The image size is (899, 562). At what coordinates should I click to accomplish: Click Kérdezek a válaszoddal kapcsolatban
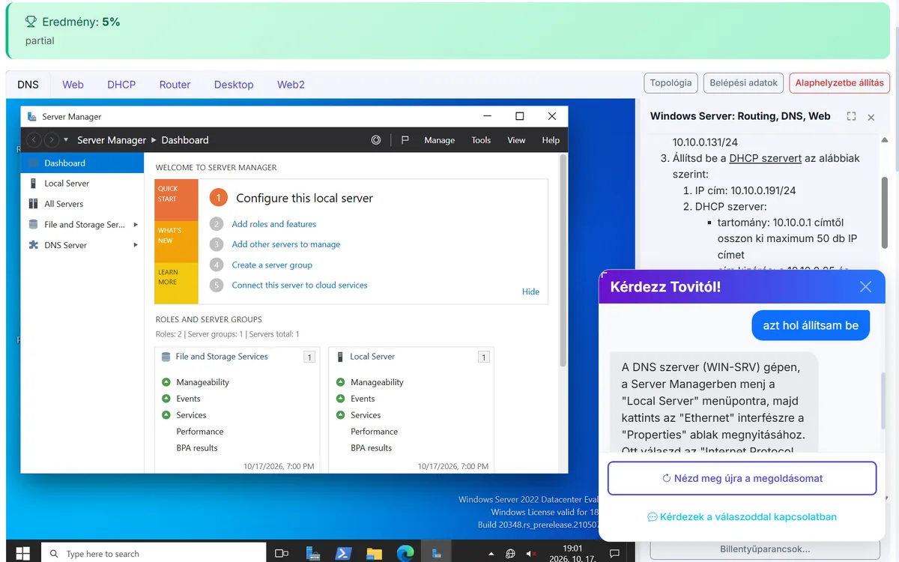click(742, 517)
